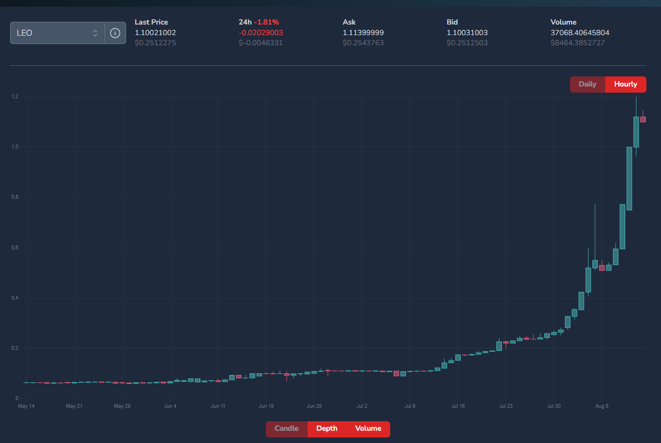Open the LEO token selector dropdown

coord(58,33)
